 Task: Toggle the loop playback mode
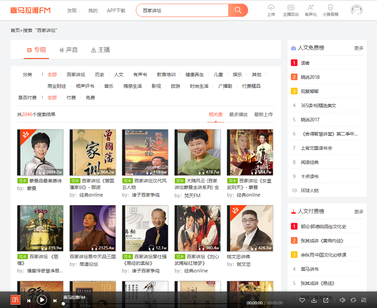(x=353, y=300)
